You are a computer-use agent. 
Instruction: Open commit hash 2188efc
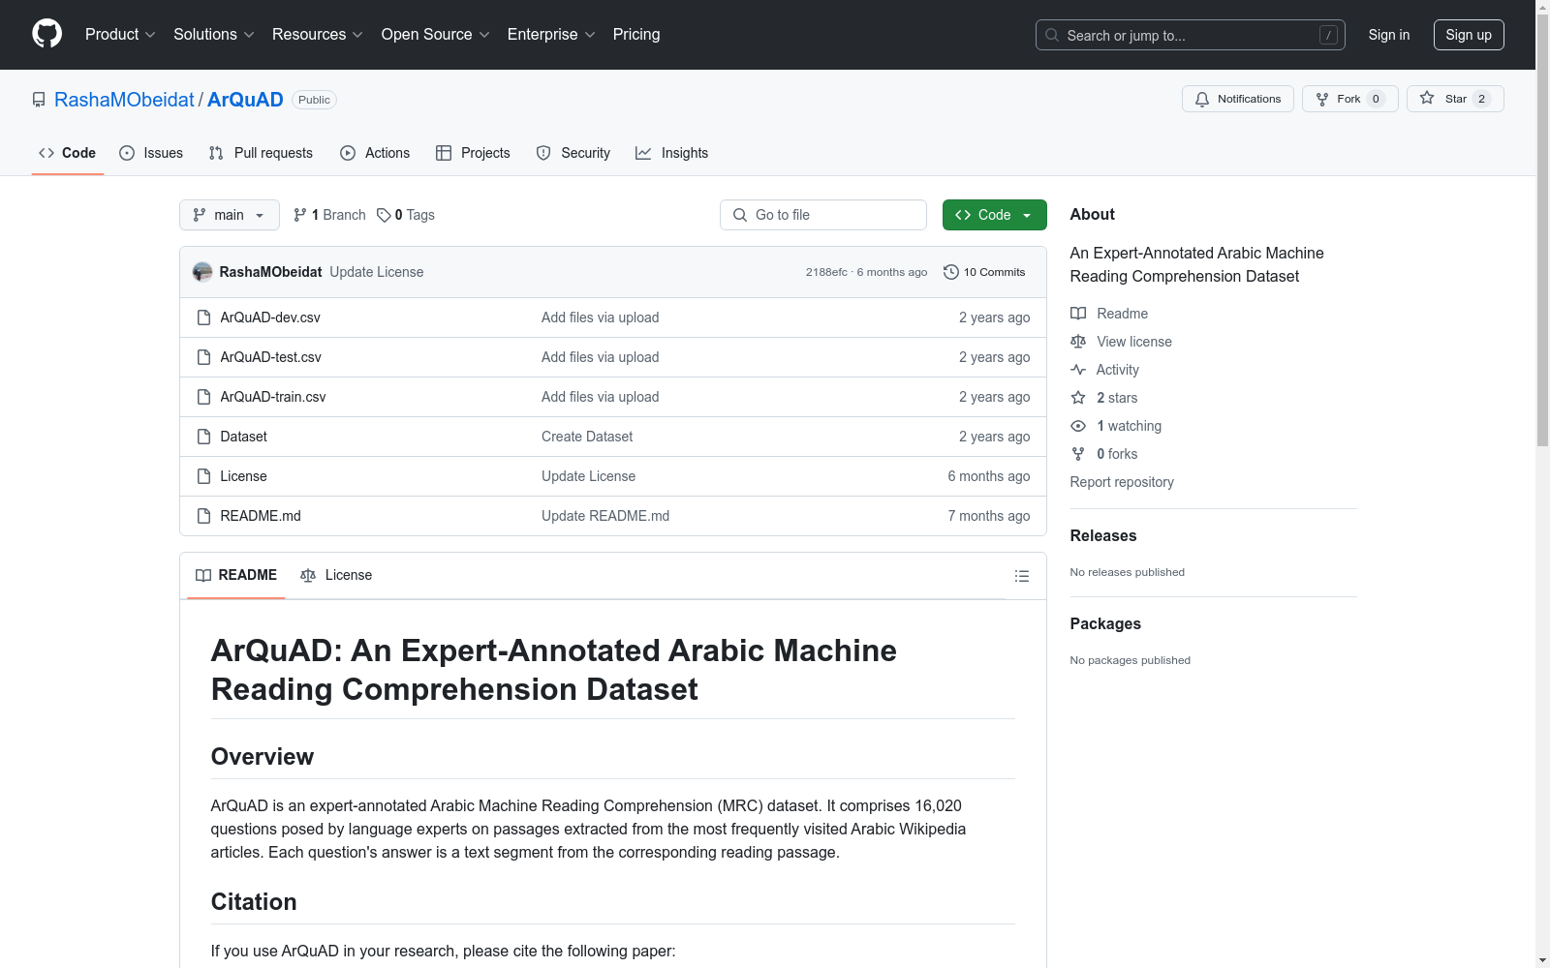pyautogui.click(x=826, y=272)
